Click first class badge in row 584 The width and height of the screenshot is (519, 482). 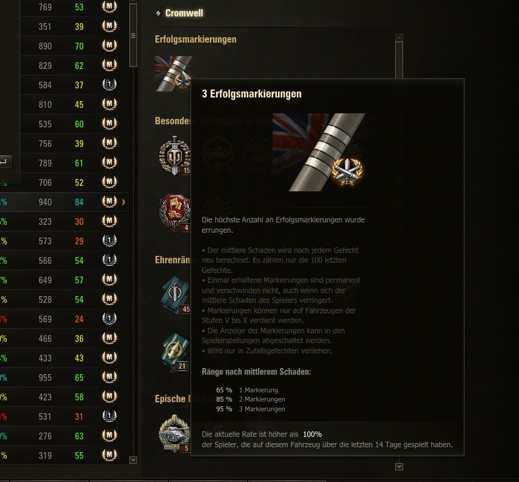[109, 85]
